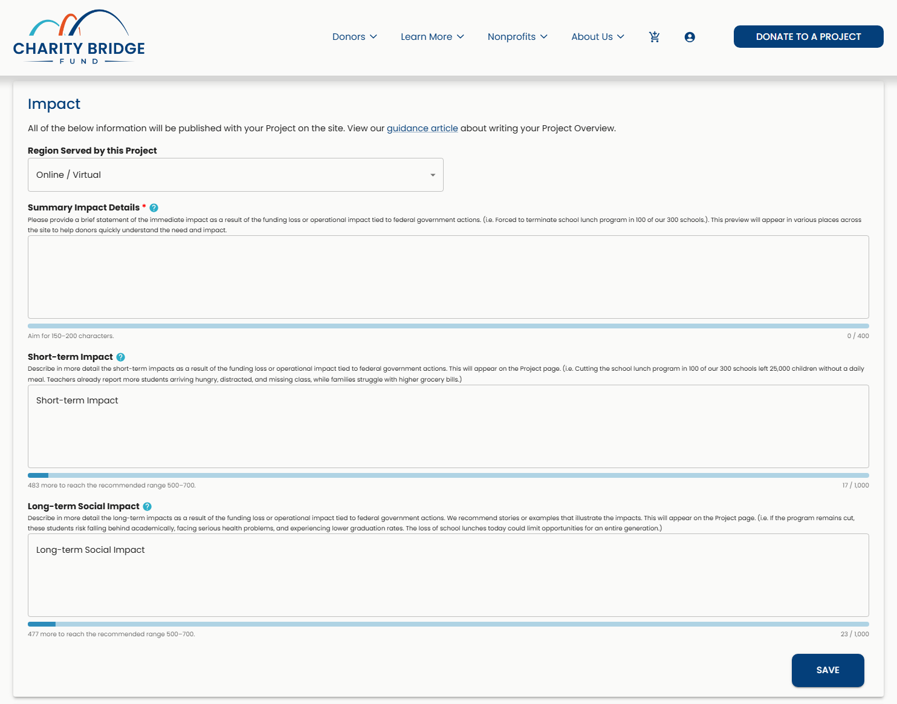Click the "483 more to reach" hint text
This screenshot has width=897, height=704.
[x=112, y=485]
